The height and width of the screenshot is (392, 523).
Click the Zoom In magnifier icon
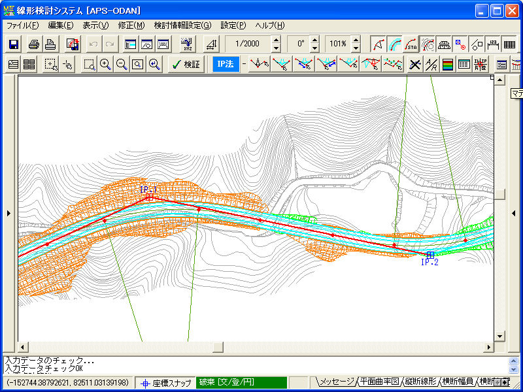pyautogui.click(x=105, y=64)
